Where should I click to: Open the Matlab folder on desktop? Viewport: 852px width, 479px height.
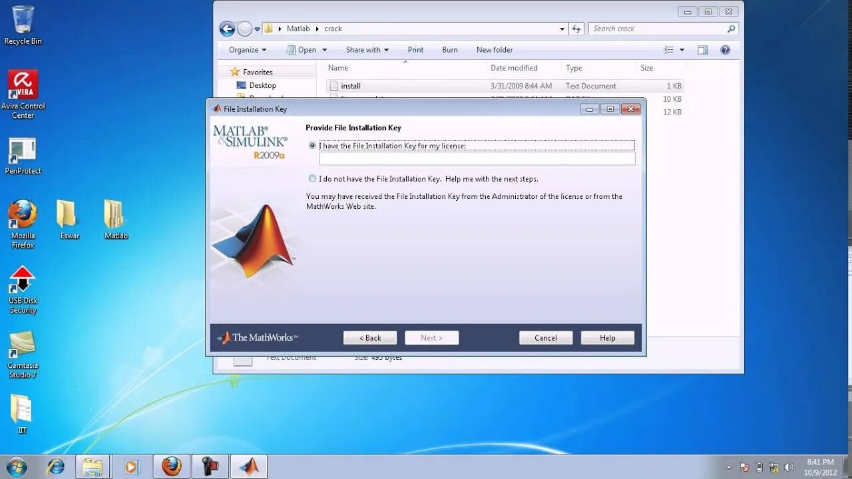pos(116,220)
